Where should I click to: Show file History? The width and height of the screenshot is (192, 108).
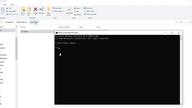point(77,14)
